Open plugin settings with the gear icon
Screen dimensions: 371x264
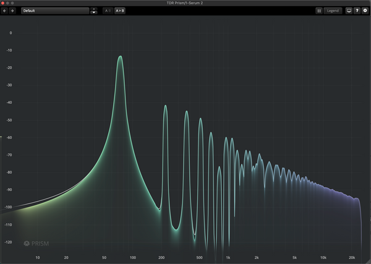click(x=365, y=11)
